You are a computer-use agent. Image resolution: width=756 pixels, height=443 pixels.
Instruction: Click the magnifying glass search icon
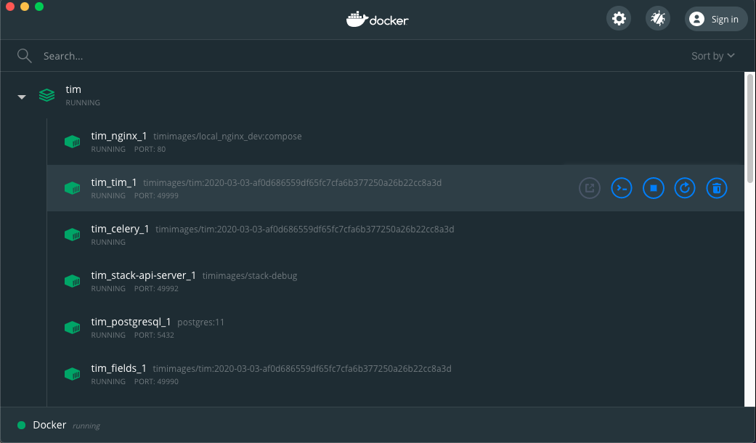[24, 56]
